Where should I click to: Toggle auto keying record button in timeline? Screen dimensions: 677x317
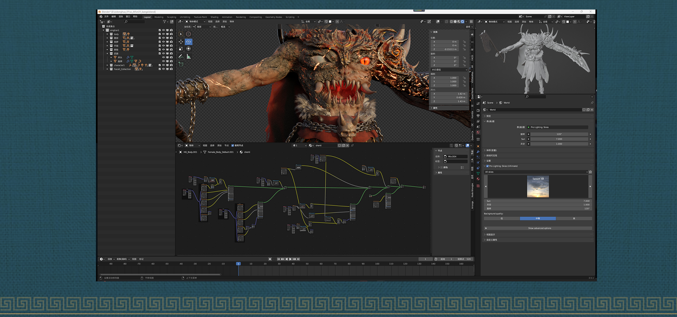[x=270, y=259]
